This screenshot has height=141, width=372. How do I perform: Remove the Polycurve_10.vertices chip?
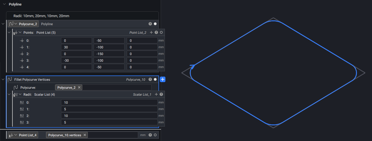tap(85, 135)
